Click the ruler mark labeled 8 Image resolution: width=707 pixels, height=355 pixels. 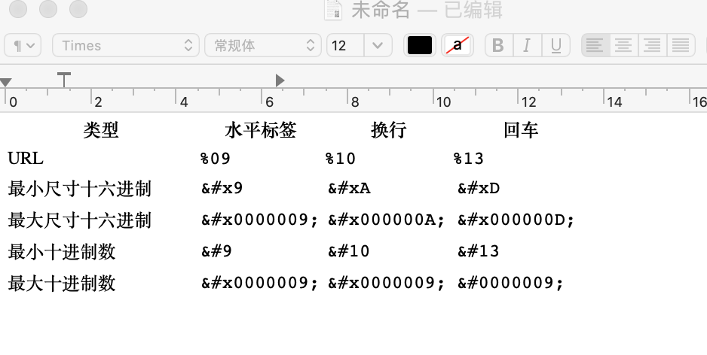[355, 102]
